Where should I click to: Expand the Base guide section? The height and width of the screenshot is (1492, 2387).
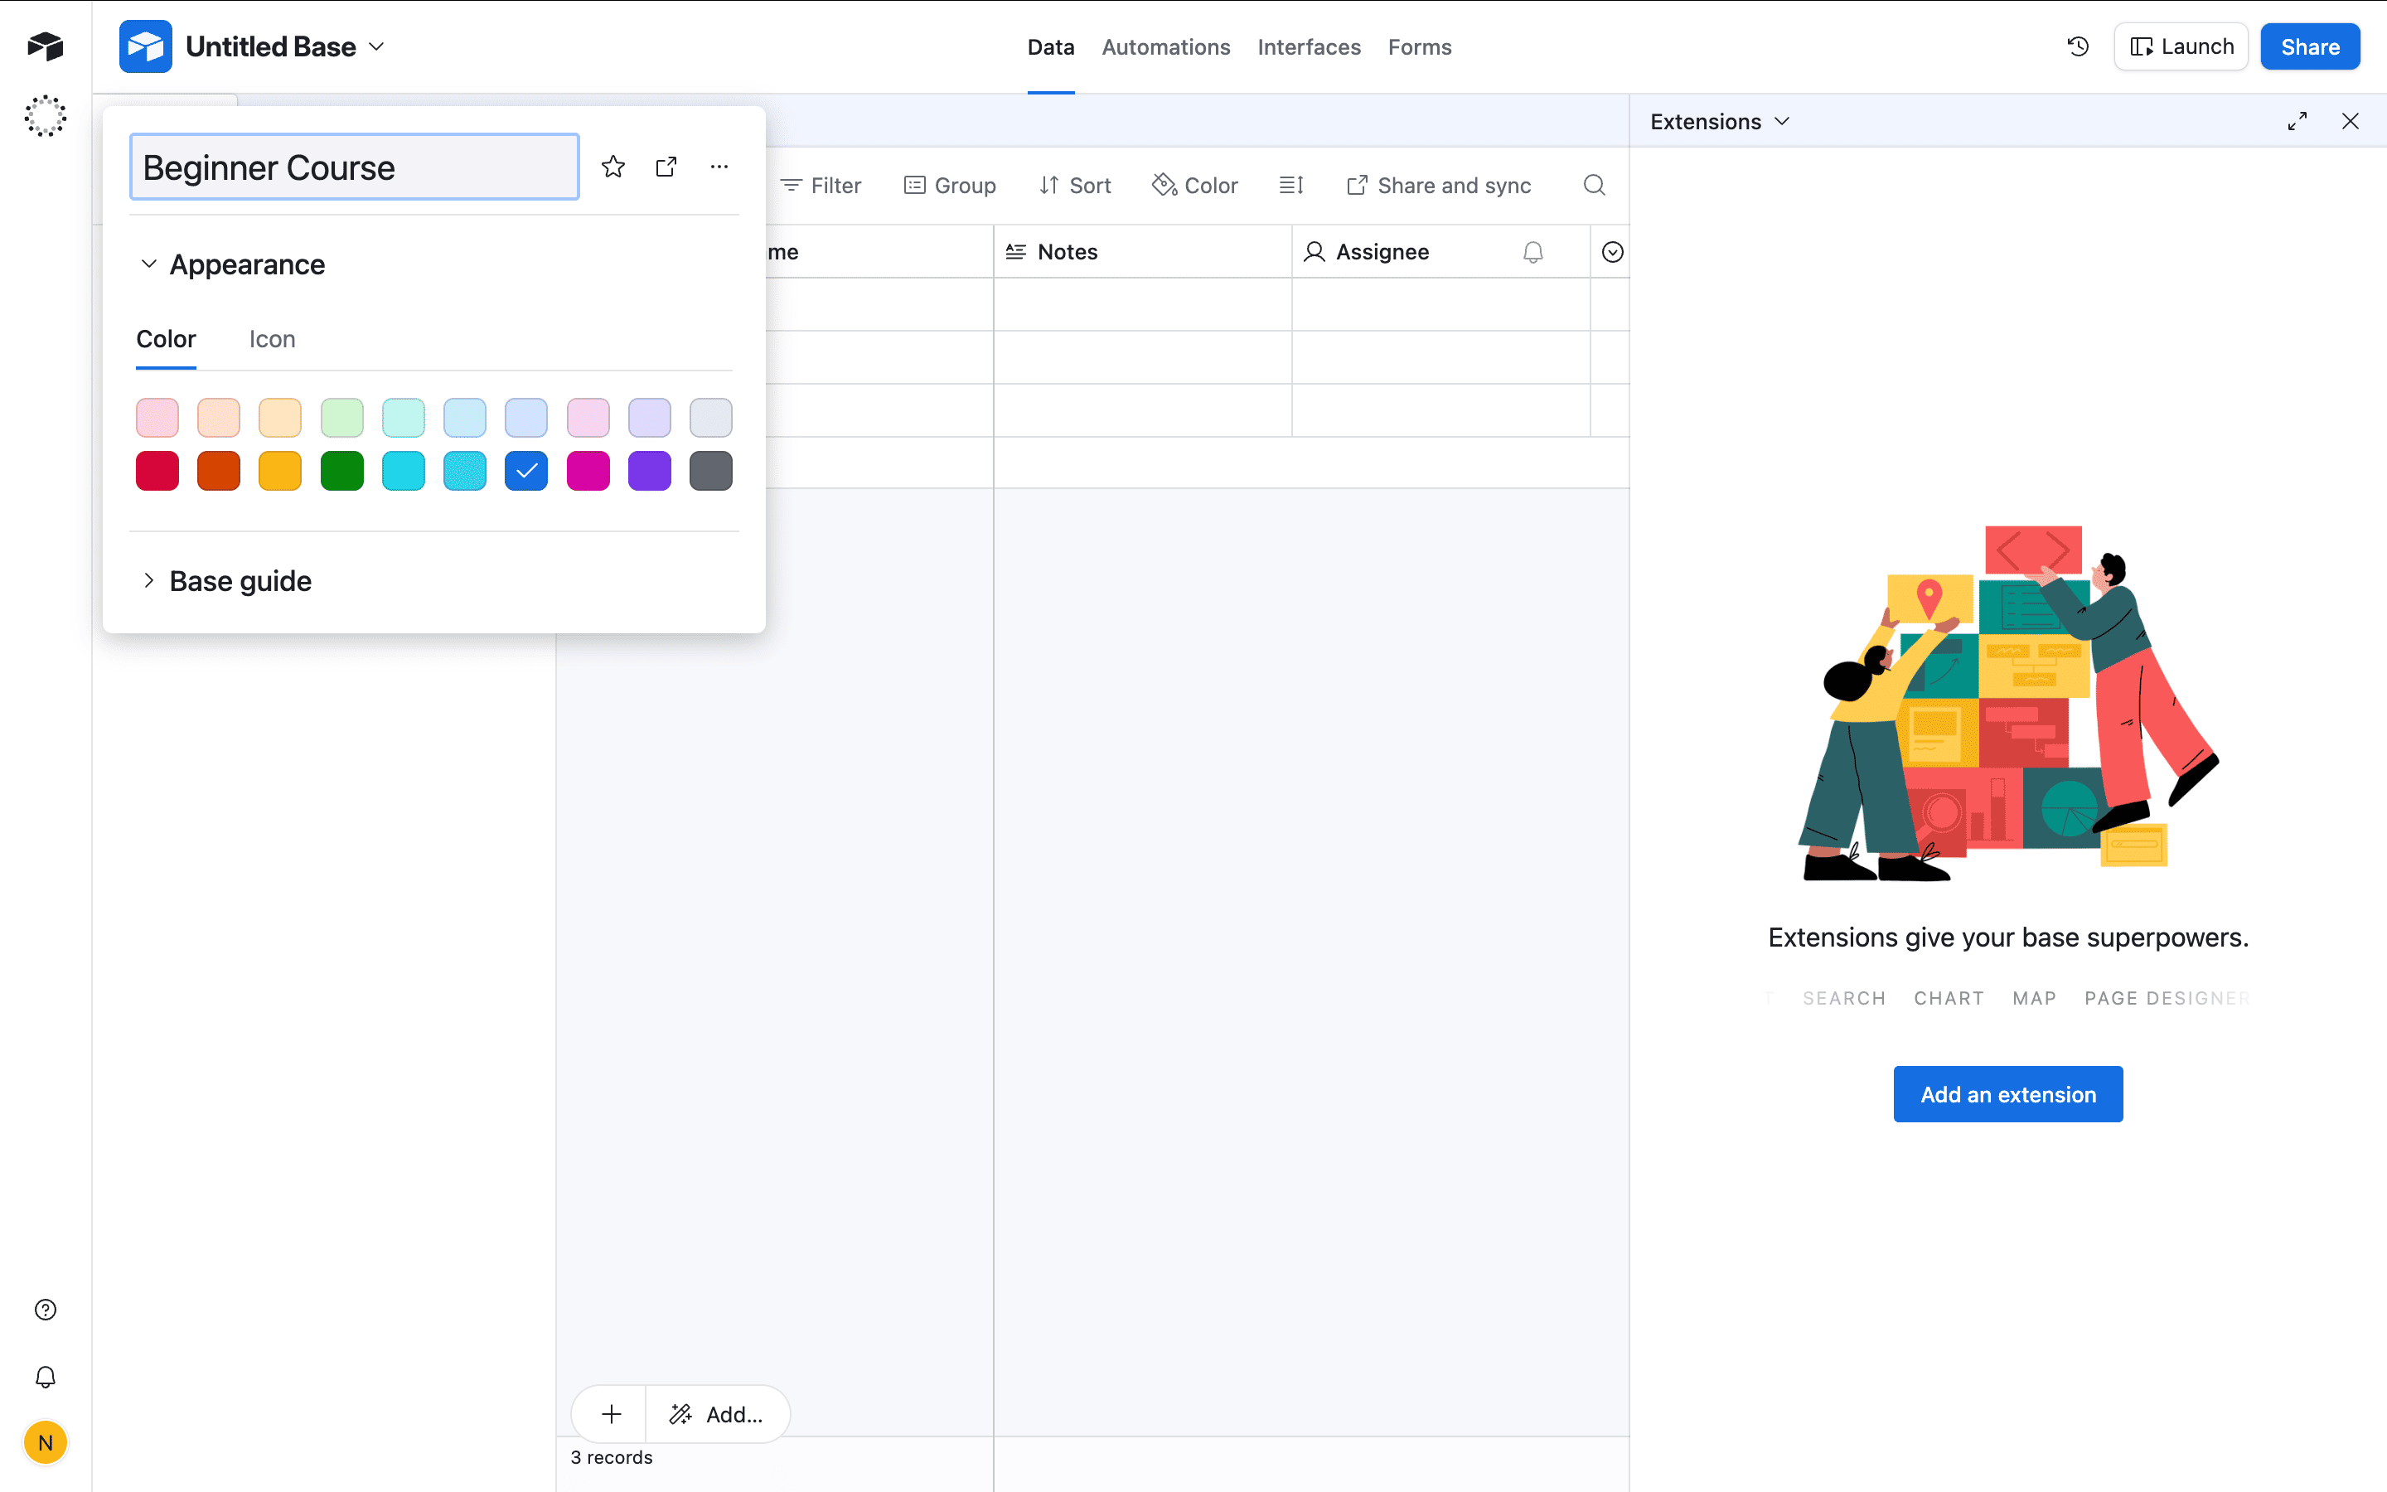click(227, 581)
